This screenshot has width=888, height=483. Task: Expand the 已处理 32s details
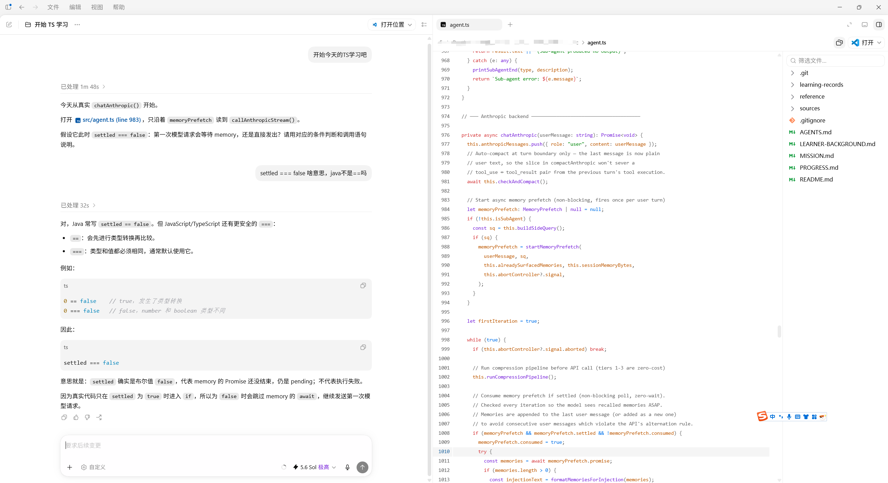click(x=78, y=205)
